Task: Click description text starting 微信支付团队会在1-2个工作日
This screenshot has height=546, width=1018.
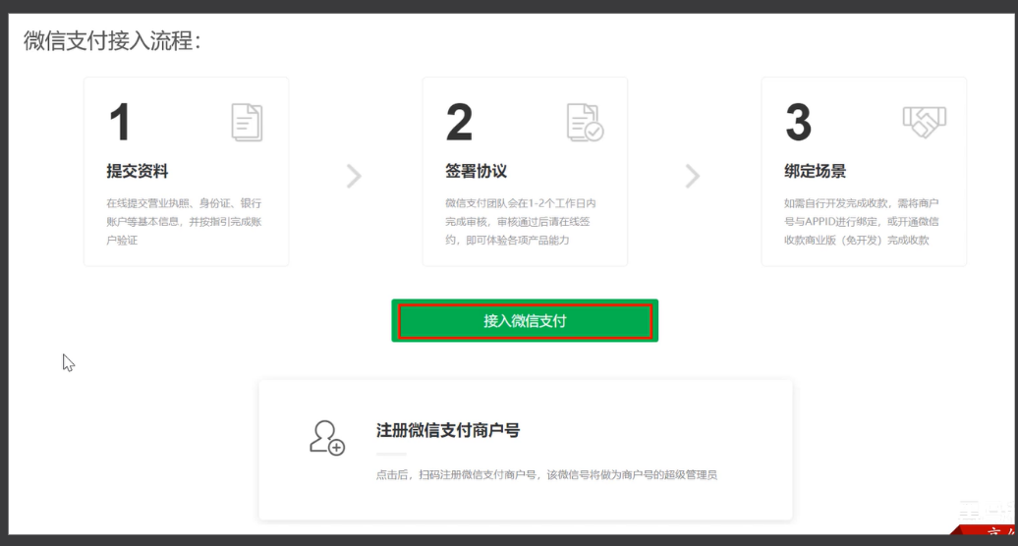Action: (x=521, y=222)
